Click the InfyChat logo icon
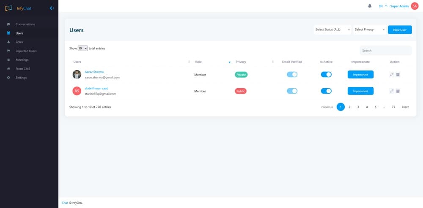 [x=8, y=8]
